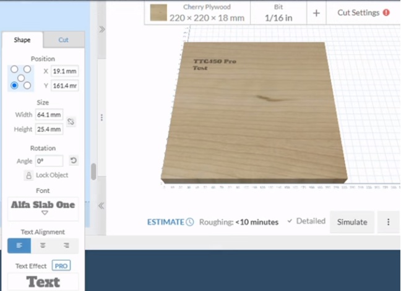Toggle the lock aspect ratio icon

coord(71,121)
